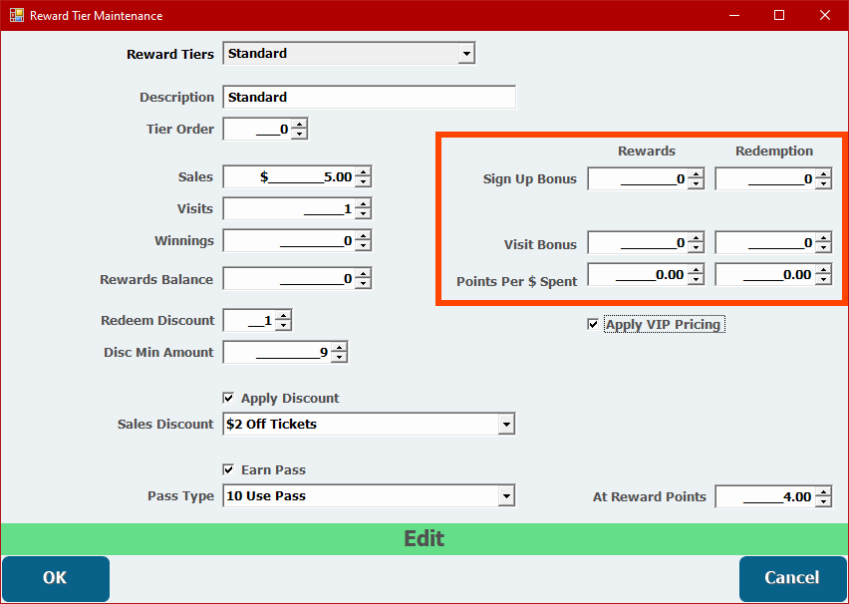
Task: Decrease Sales amount with down arrow
Action: coord(363,182)
